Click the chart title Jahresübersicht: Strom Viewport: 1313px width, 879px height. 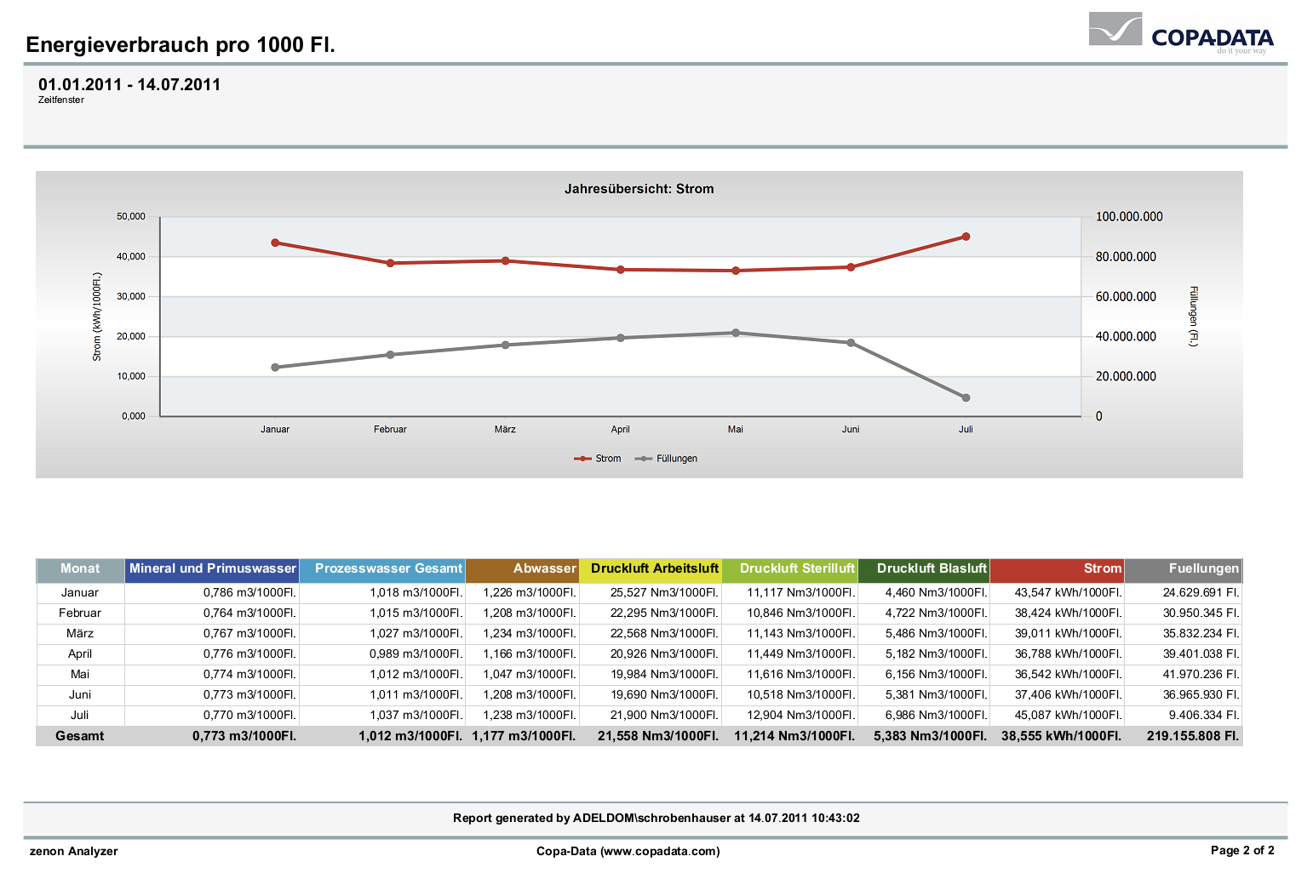[x=639, y=189]
